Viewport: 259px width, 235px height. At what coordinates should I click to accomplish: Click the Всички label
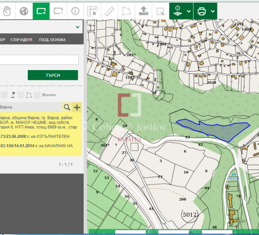49,95
